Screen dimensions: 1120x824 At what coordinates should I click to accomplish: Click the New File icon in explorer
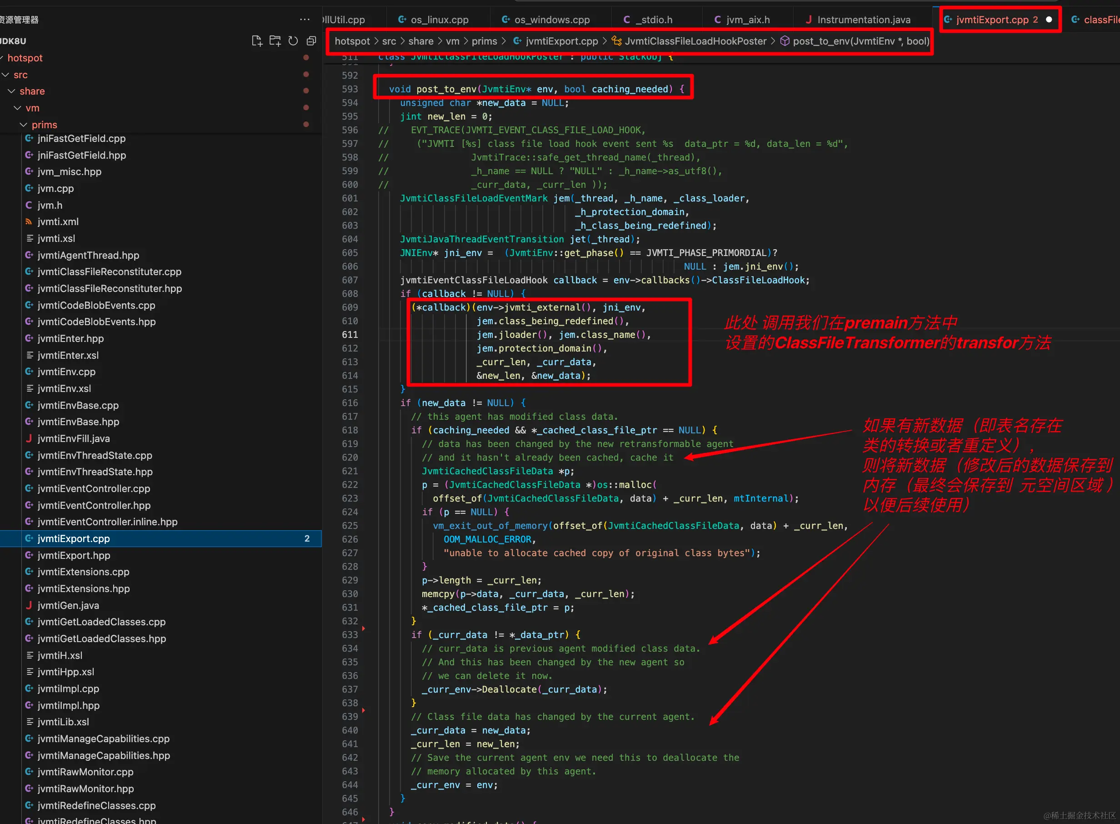(x=257, y=41)
